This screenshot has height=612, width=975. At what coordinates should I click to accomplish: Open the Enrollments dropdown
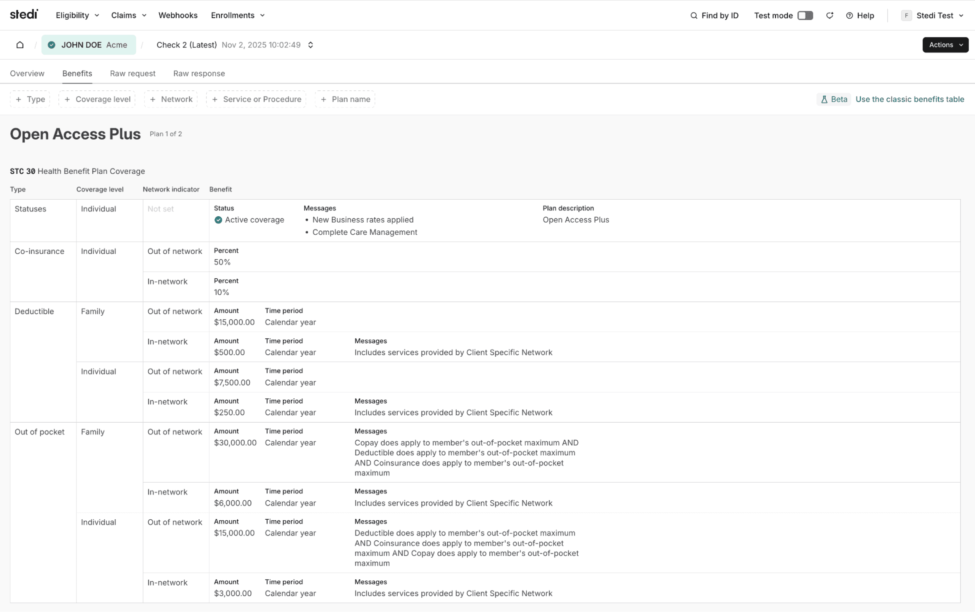tap(238, 16)
